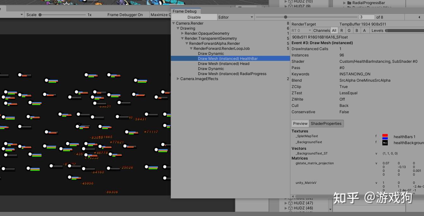Click the frame number field showing 3

click(366, 17)
